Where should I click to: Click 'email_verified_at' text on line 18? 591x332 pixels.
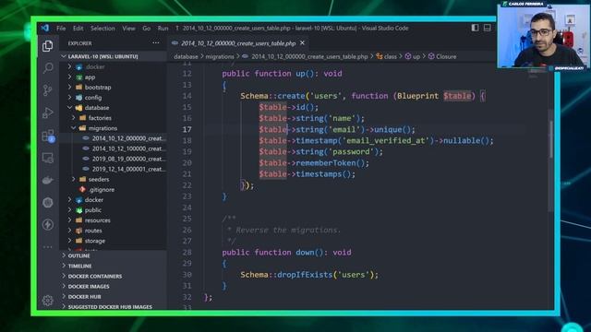click(x=386, y=140)
